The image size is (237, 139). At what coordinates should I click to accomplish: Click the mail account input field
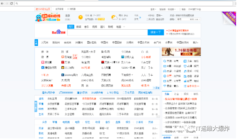tap(183, 19)
